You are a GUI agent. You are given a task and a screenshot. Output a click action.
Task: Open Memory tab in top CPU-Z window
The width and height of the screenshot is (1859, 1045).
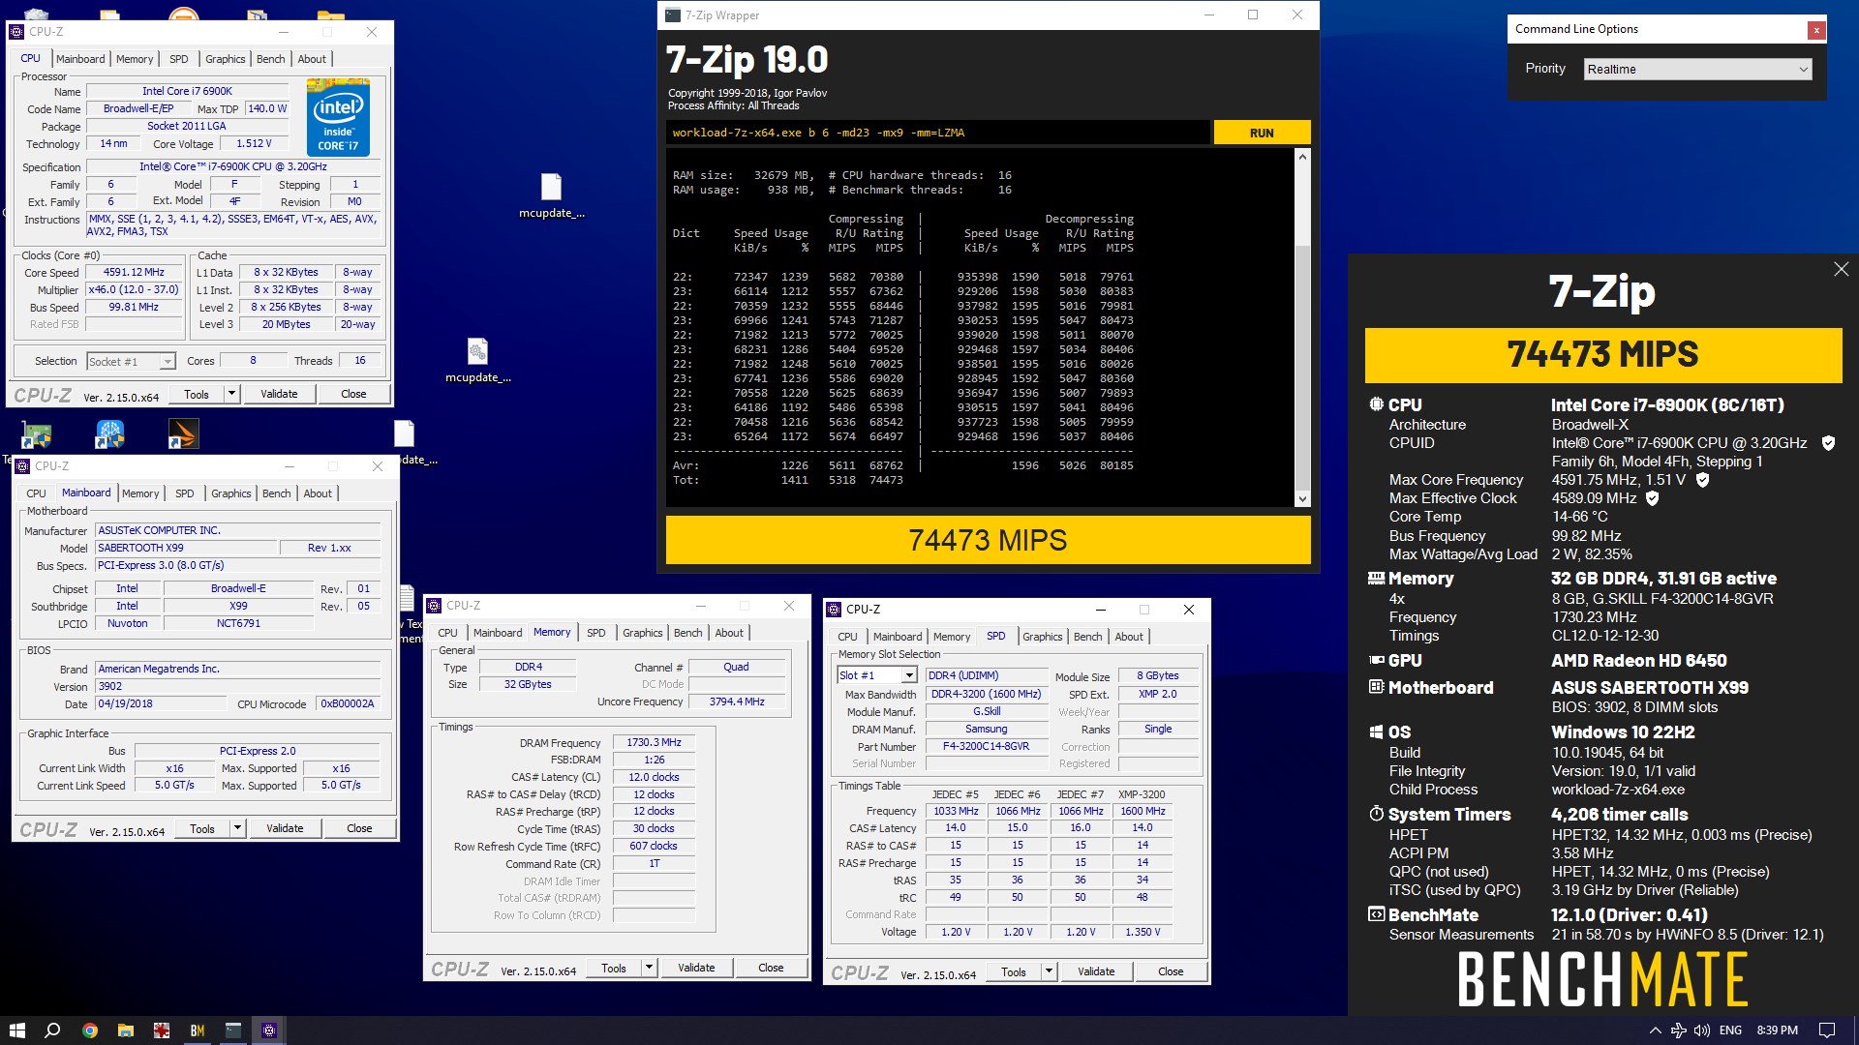(135, 59)
